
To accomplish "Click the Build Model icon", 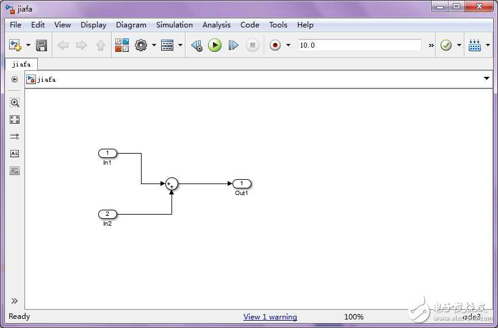I will (x=474, y=45).
